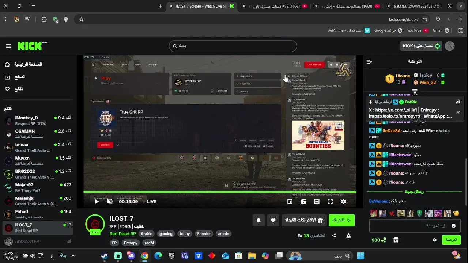The image size is (468, 263).
Task: Click the green chat send button
Action: pos(451,240)
